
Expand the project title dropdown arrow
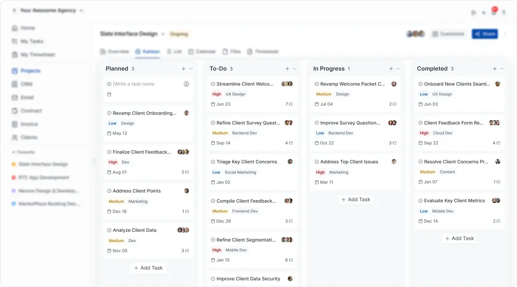click(163, 34)
